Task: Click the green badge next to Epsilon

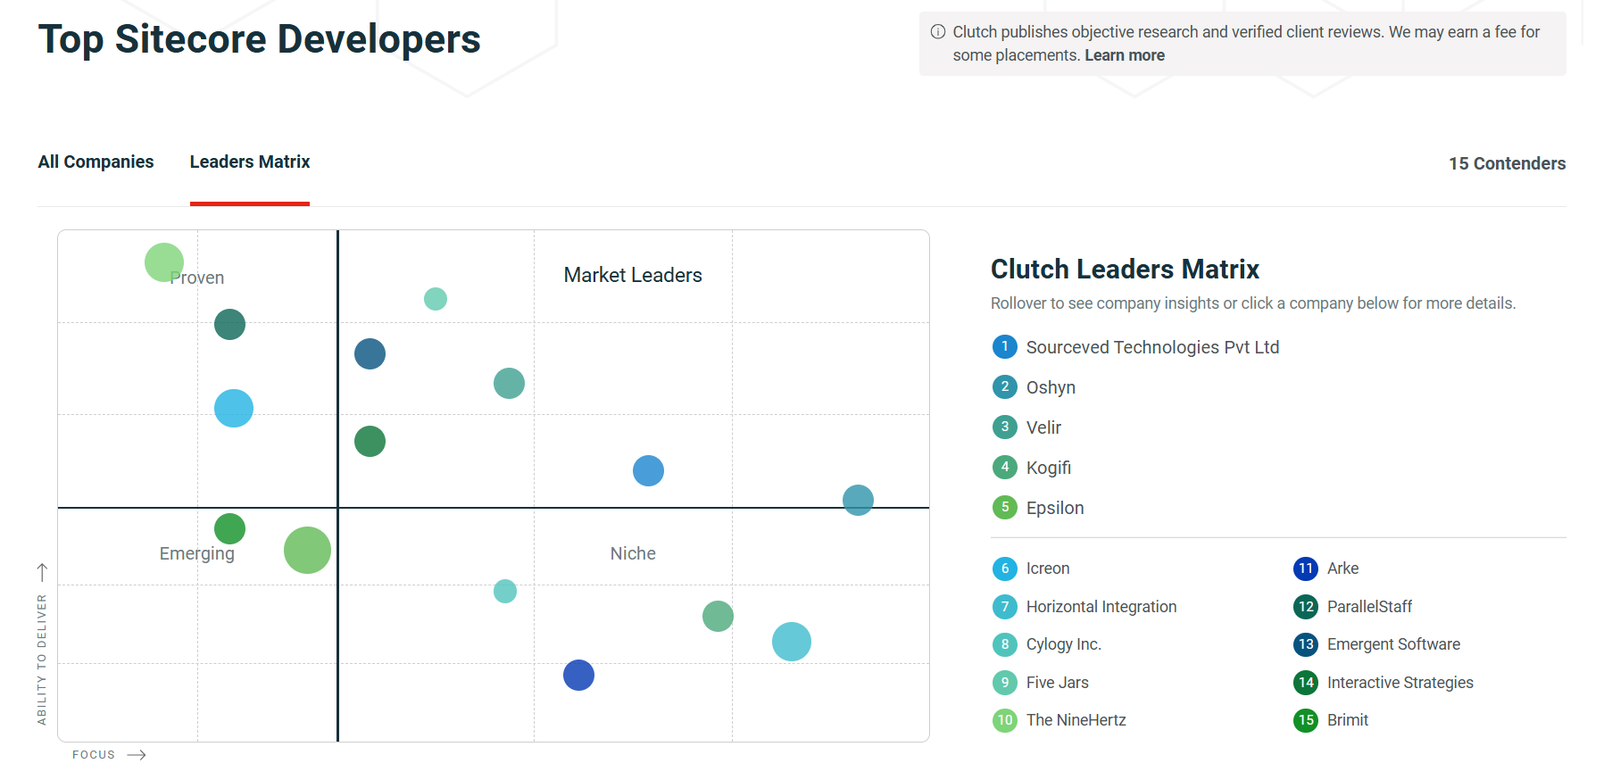Action: click(1005, 507)
